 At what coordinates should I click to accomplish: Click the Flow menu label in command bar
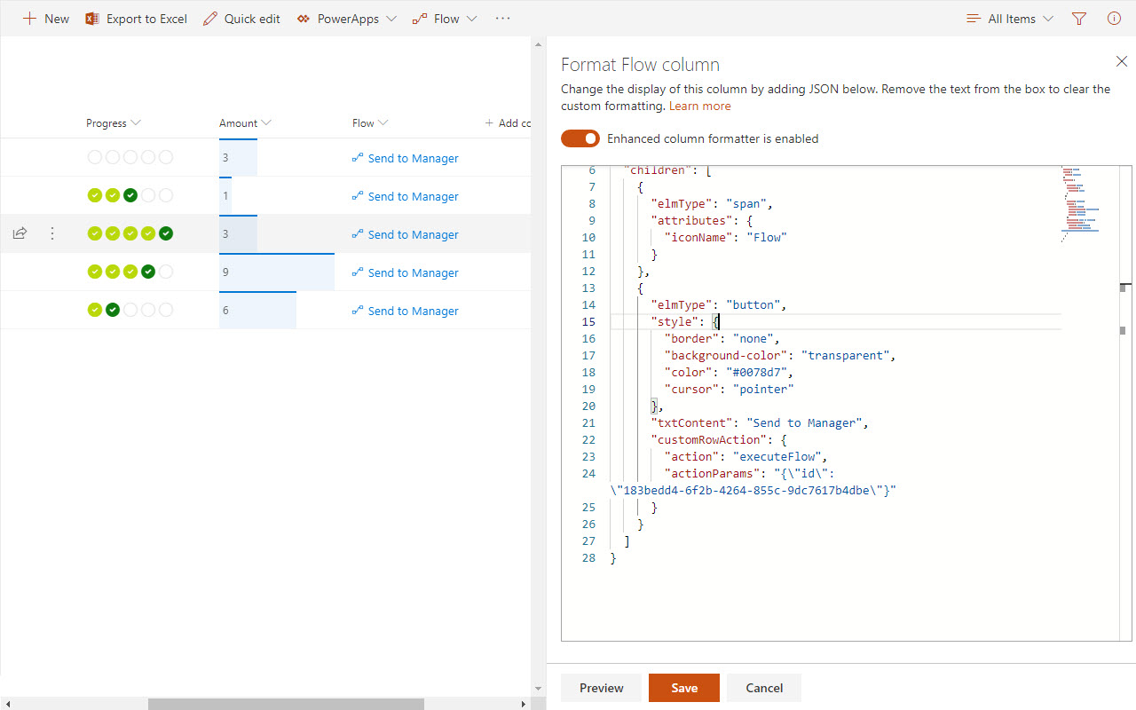point(446,19)
